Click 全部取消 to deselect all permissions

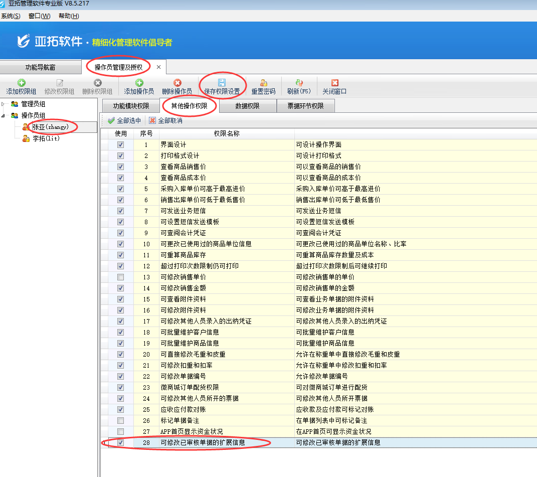click(165, 120)
